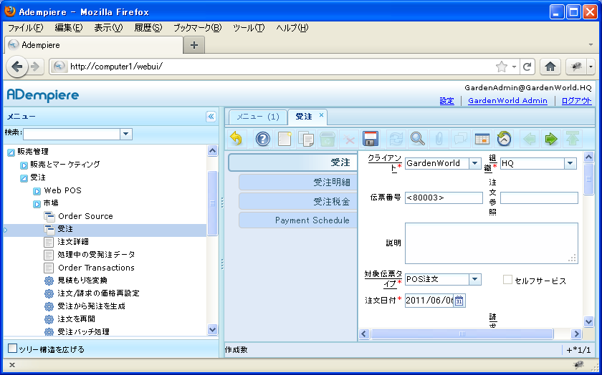Click the gear icon for 見積もりを変換
Viewport: 602px width, 375px height.
(49, 281)
